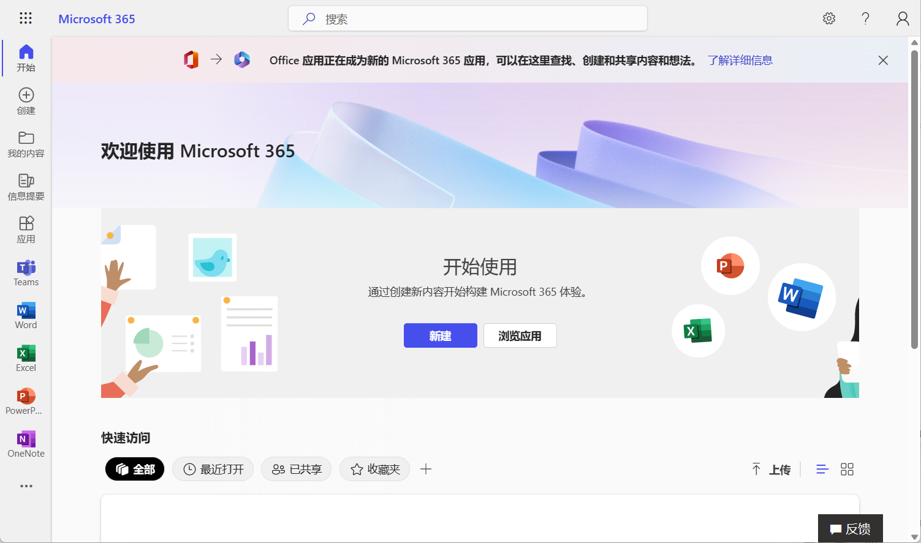
Task: Launch OneNote from the sidebar
Action: coord(26,444)
